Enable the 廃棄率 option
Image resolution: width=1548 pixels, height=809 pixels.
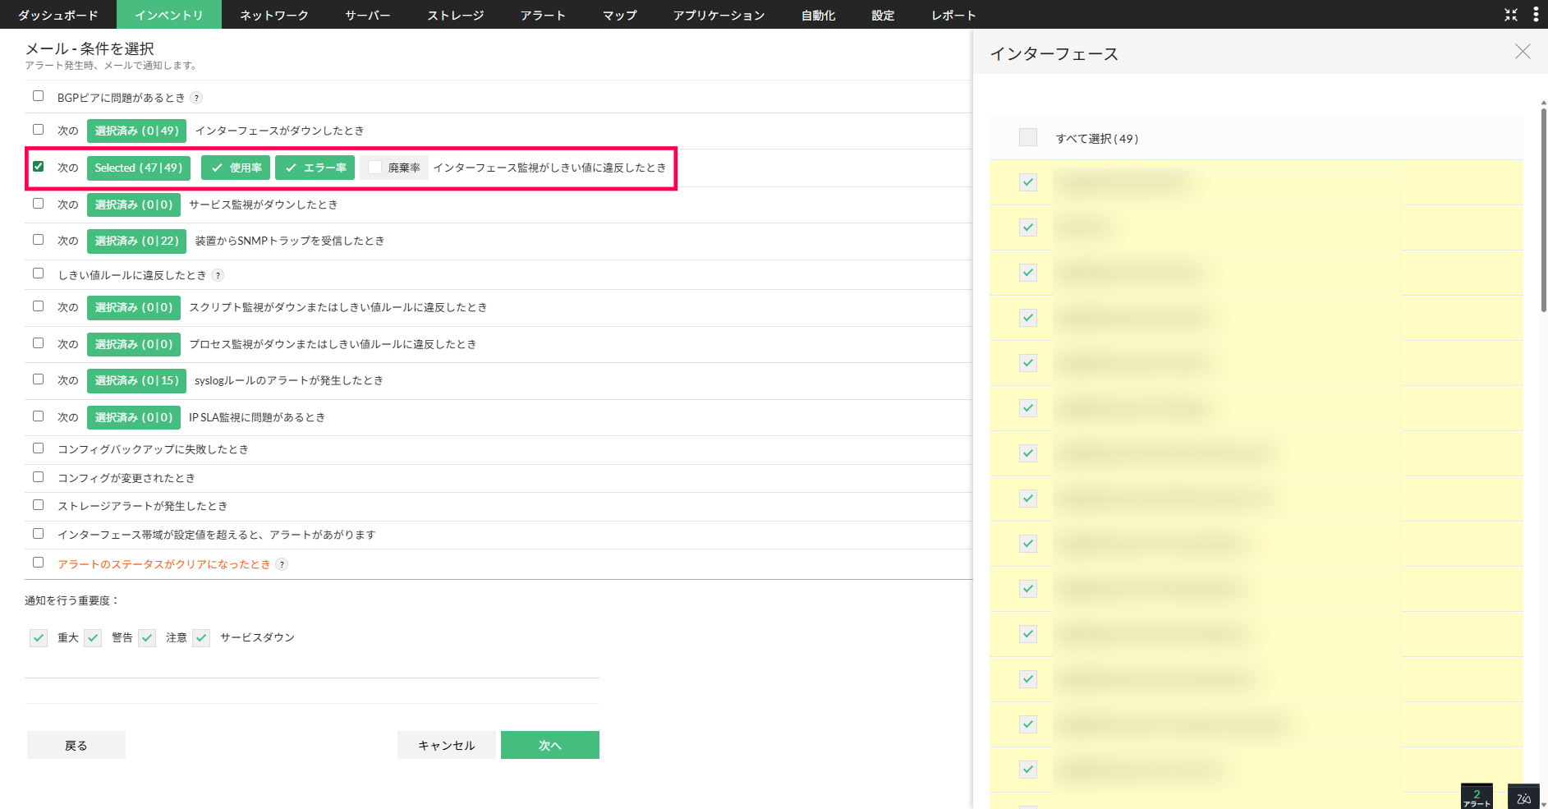[x=394, y=168]
